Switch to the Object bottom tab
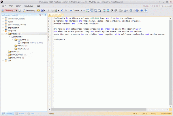 point(7,113)
